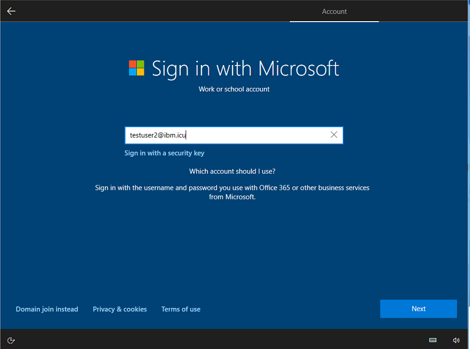
Task: Select the Account tab
Action: point(334,11)
